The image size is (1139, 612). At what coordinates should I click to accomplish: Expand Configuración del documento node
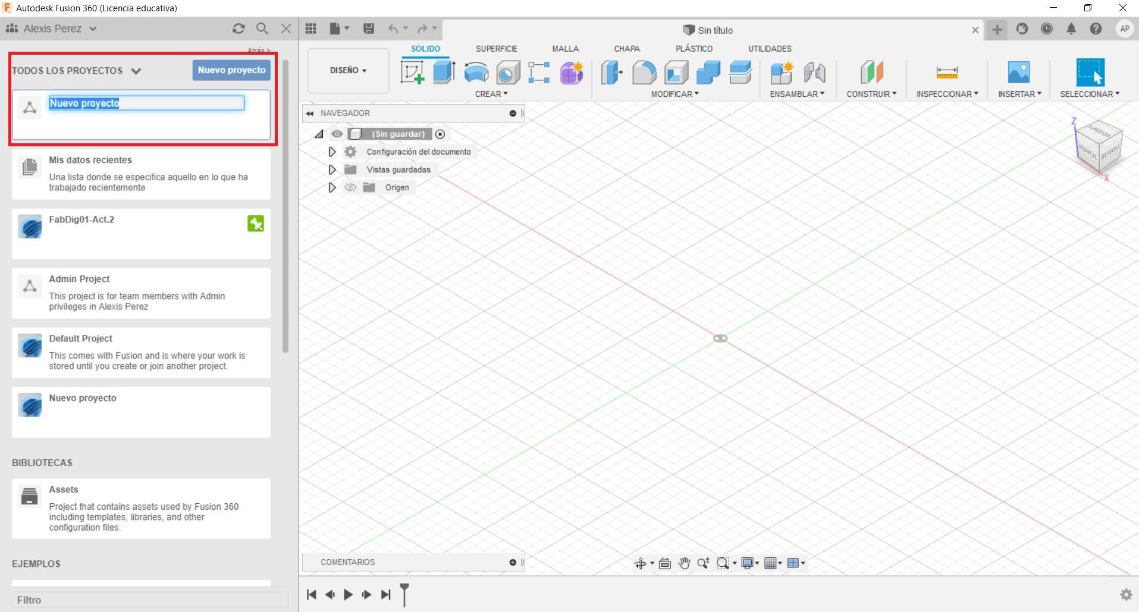click(x=332, y=152)
